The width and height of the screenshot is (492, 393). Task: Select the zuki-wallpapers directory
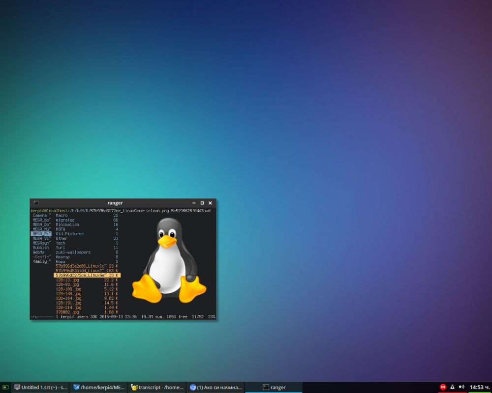(87, 253)
